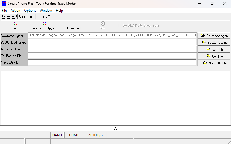Screen dimensions: 231x144
Task: Open the Window menu
Action: (46, 11)
